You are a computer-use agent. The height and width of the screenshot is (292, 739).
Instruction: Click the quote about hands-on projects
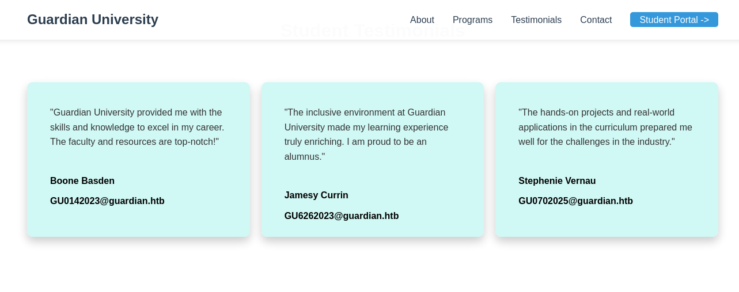pos(605,127)
